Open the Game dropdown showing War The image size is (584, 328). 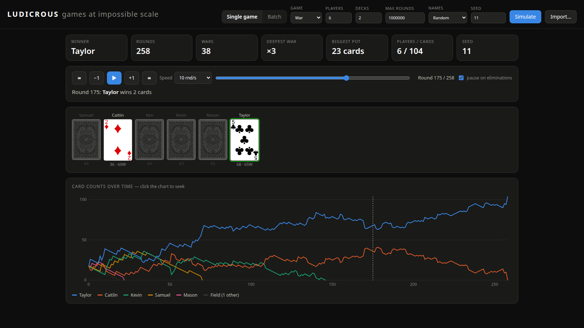(306, 18)
